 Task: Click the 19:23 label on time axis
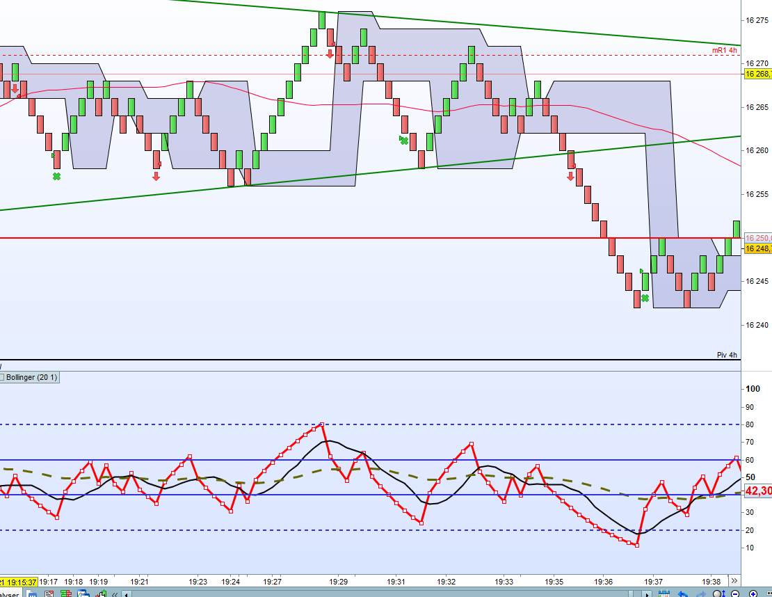pyautogui.click(x=198, y=582)
